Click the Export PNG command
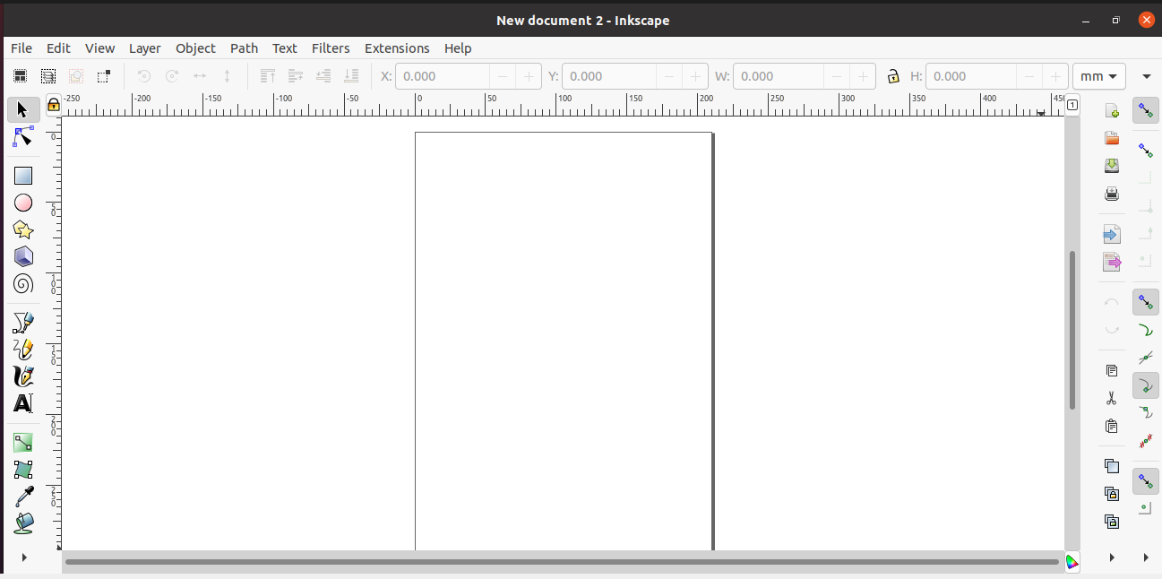1162x579 pixels. pyautogui.click(x=1111, y=261)
